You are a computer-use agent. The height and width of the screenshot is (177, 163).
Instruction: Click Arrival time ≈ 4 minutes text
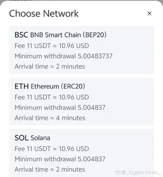(x=50, y=118)
